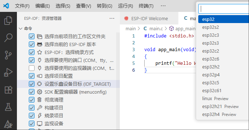249x130 pixels.
Task: Enable checkbox for 选择要使用的监视器端
Action: pos(32,68)
